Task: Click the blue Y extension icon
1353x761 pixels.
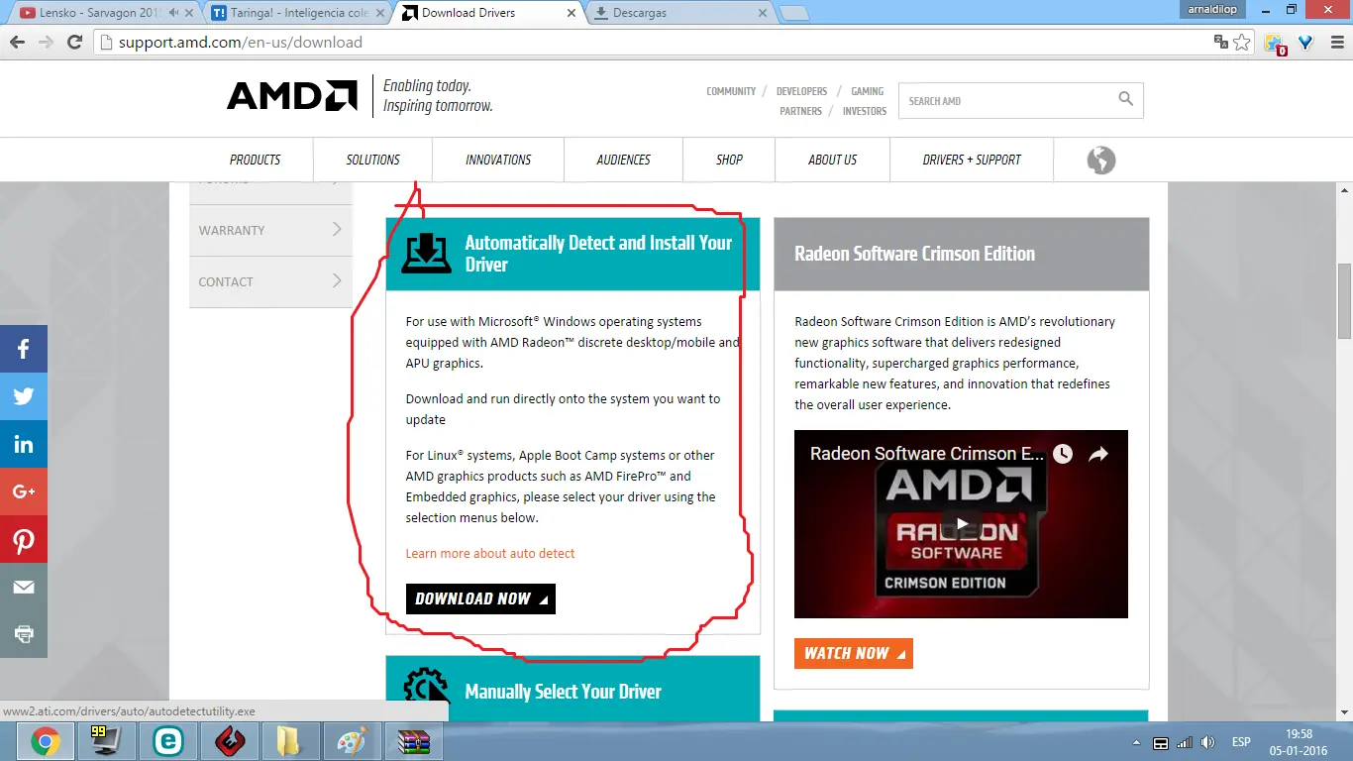Action: (x=1305, y=43)
